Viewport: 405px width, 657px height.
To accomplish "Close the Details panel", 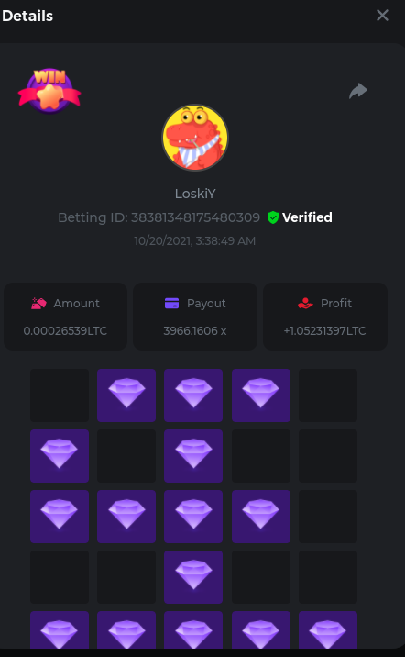I will pos(382,16).
